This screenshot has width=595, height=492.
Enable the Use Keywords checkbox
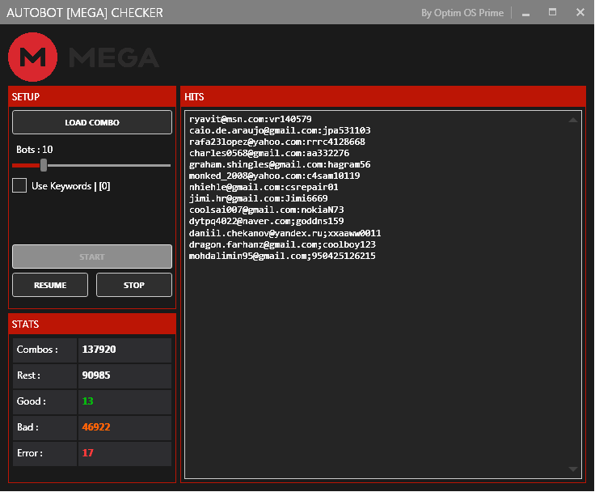click(x=19, y=186)
